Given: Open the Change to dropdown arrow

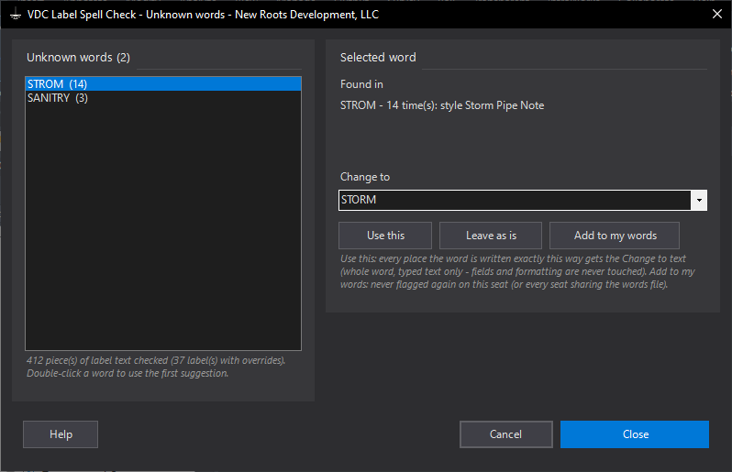Looking at the screenshot, I should (699, 200).
